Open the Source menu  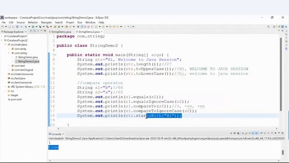point(21,22)
